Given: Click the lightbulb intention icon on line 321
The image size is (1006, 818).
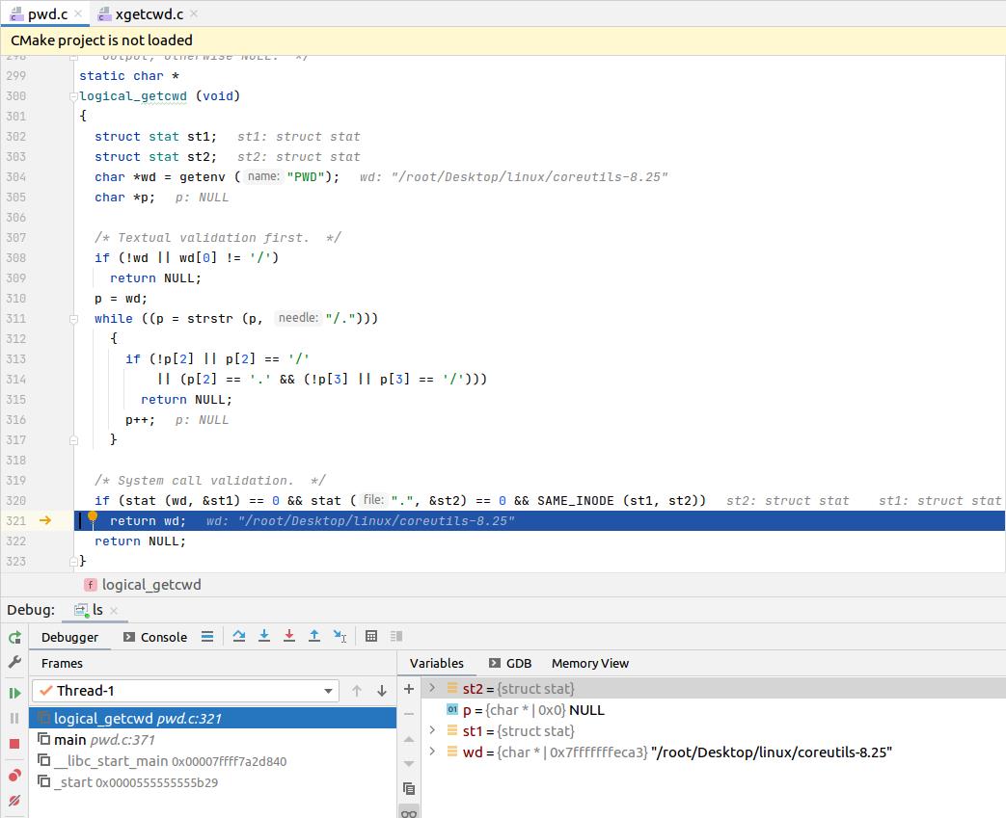Looking at the screenshot, I should (x=93, y=518).
